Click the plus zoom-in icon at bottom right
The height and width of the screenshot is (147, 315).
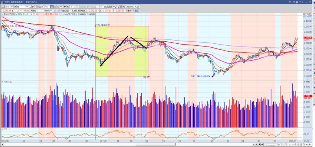(309, 144)
